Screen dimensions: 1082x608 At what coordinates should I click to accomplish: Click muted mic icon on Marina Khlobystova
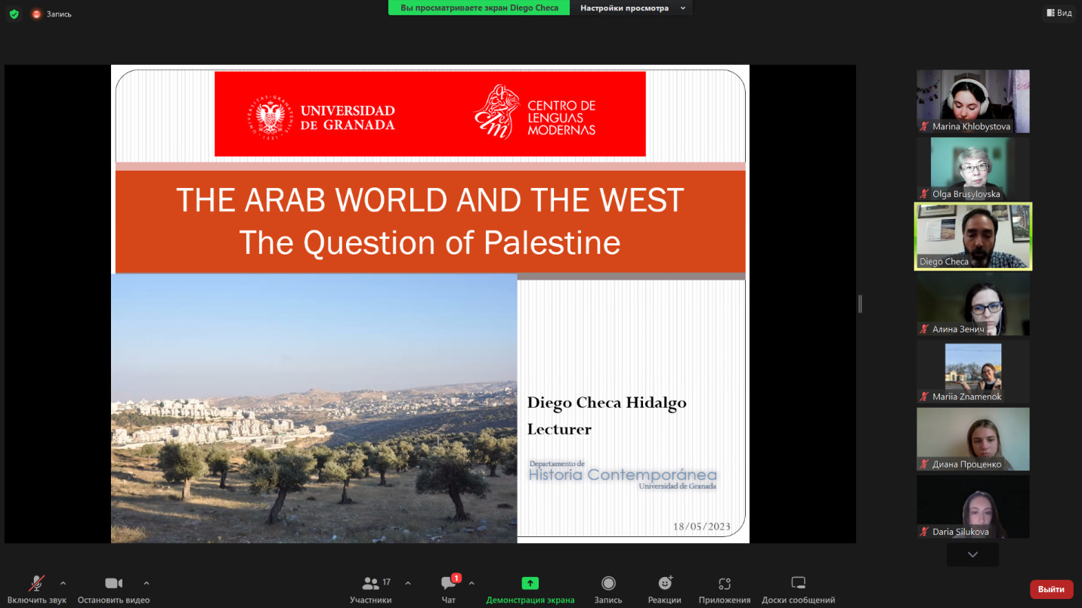924,127
